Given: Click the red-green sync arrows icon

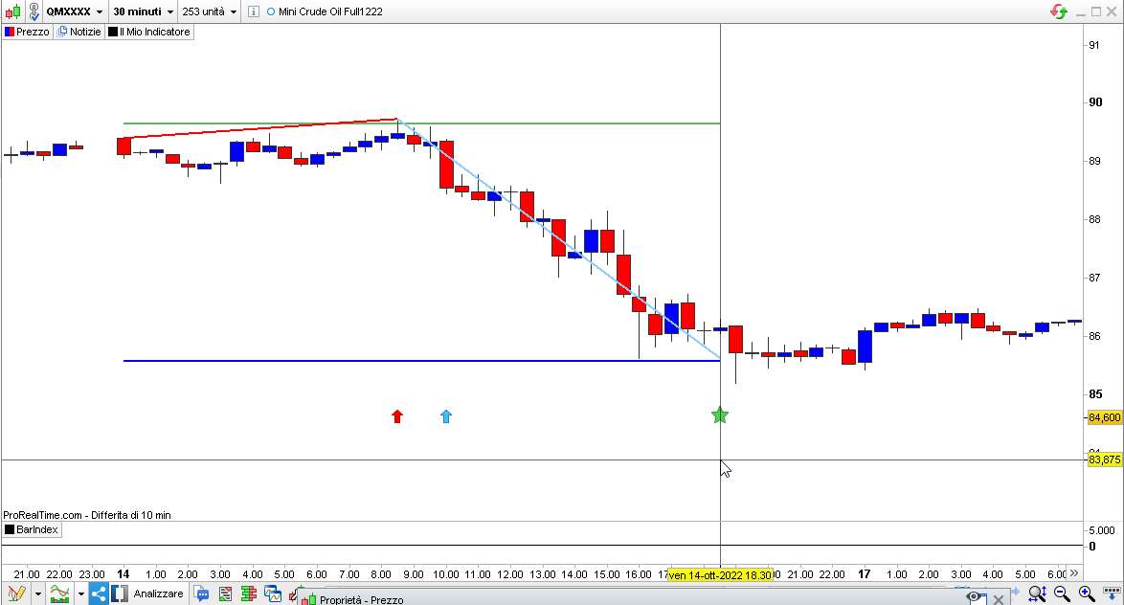Looking at the screenshot, I should (1059, 11).
